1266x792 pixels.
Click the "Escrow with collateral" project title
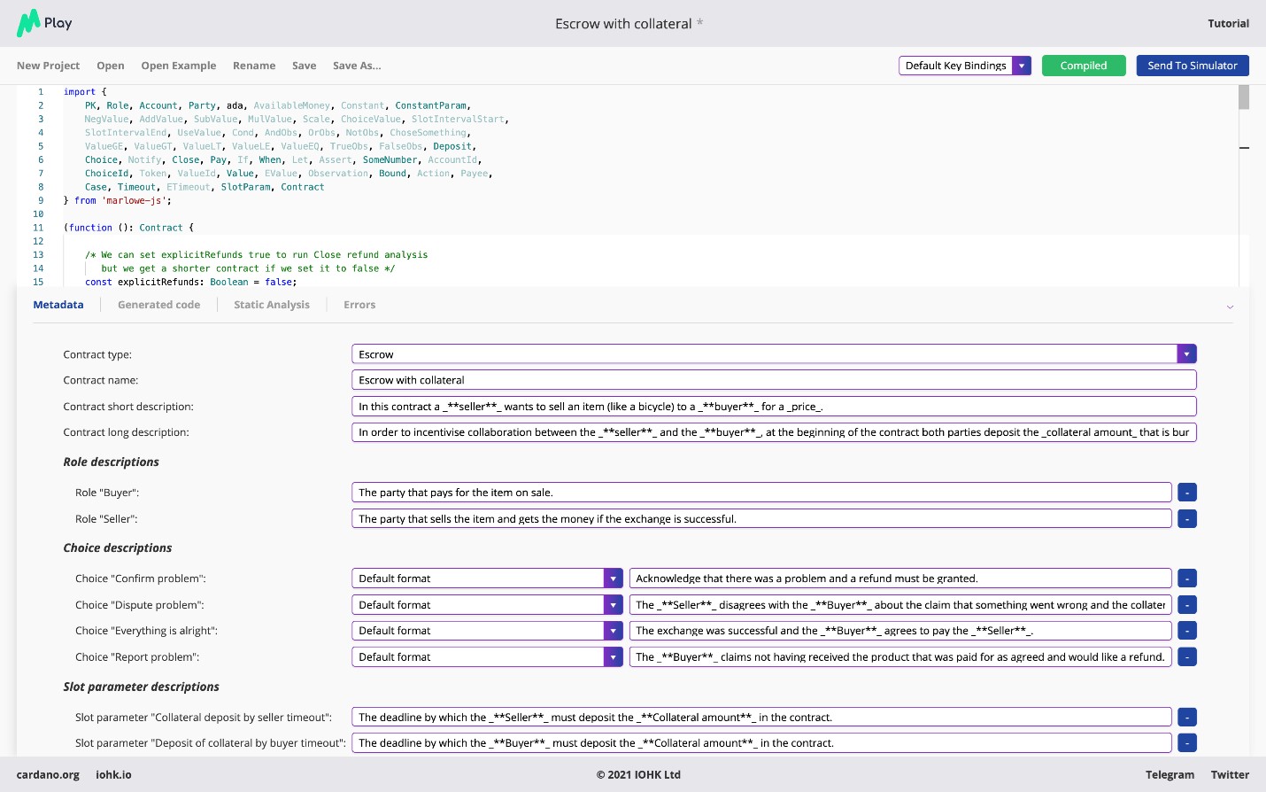[623, 24]
